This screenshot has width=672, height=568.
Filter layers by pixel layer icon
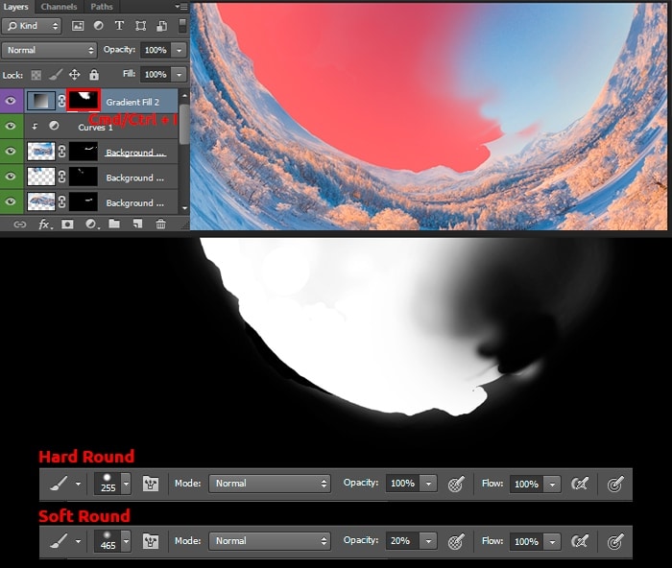pos(78,26)
